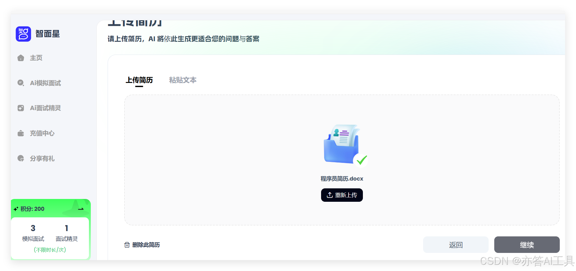
Task: Click the 删除此简历 link
Action: (x=146, y=245)
